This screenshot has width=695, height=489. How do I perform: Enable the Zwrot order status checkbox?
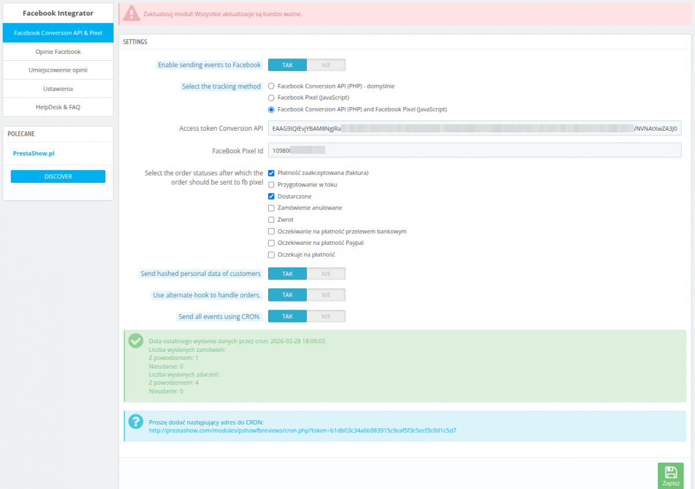click(x=271, y=220)
